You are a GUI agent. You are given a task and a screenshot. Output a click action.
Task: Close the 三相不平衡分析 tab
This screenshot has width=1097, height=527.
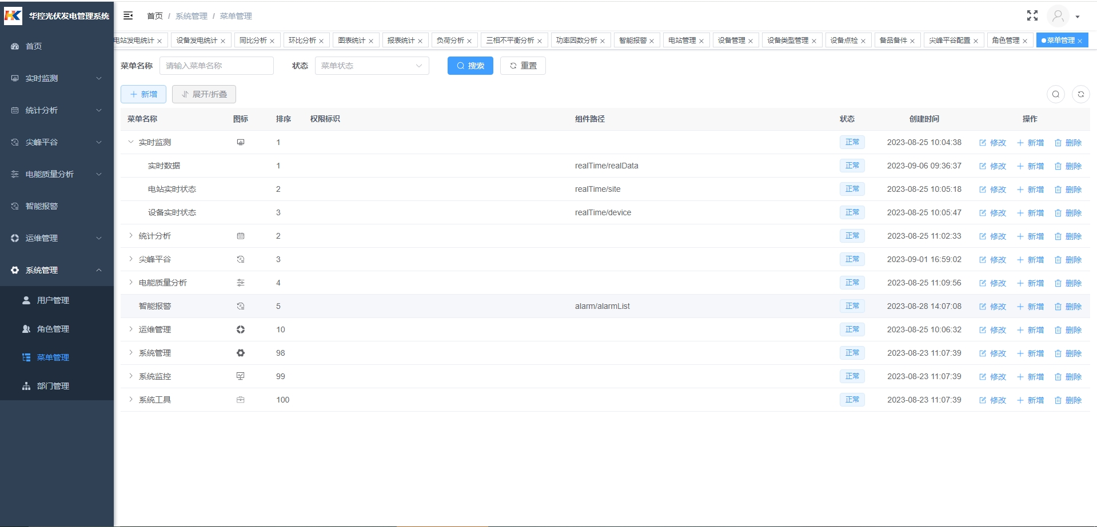[x=540, y=41]
